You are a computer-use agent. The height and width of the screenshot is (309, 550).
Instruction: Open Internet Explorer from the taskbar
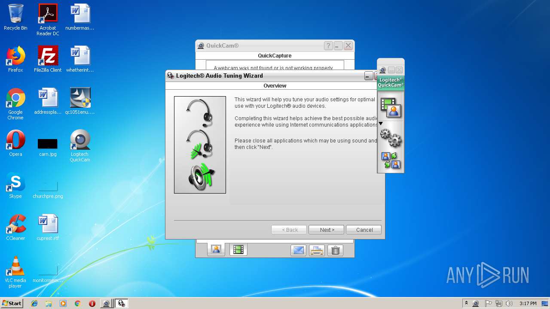34,303
